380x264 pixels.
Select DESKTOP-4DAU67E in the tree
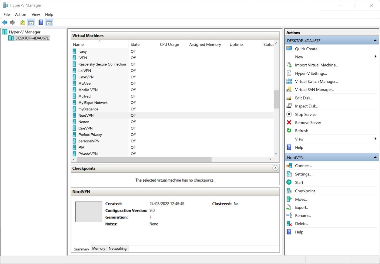click(x=32, y=38)
